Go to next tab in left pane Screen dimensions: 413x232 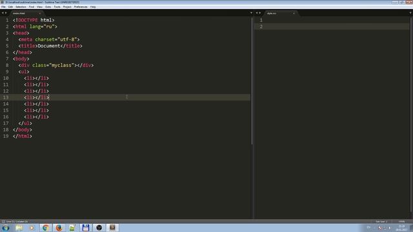pos(6,13)
